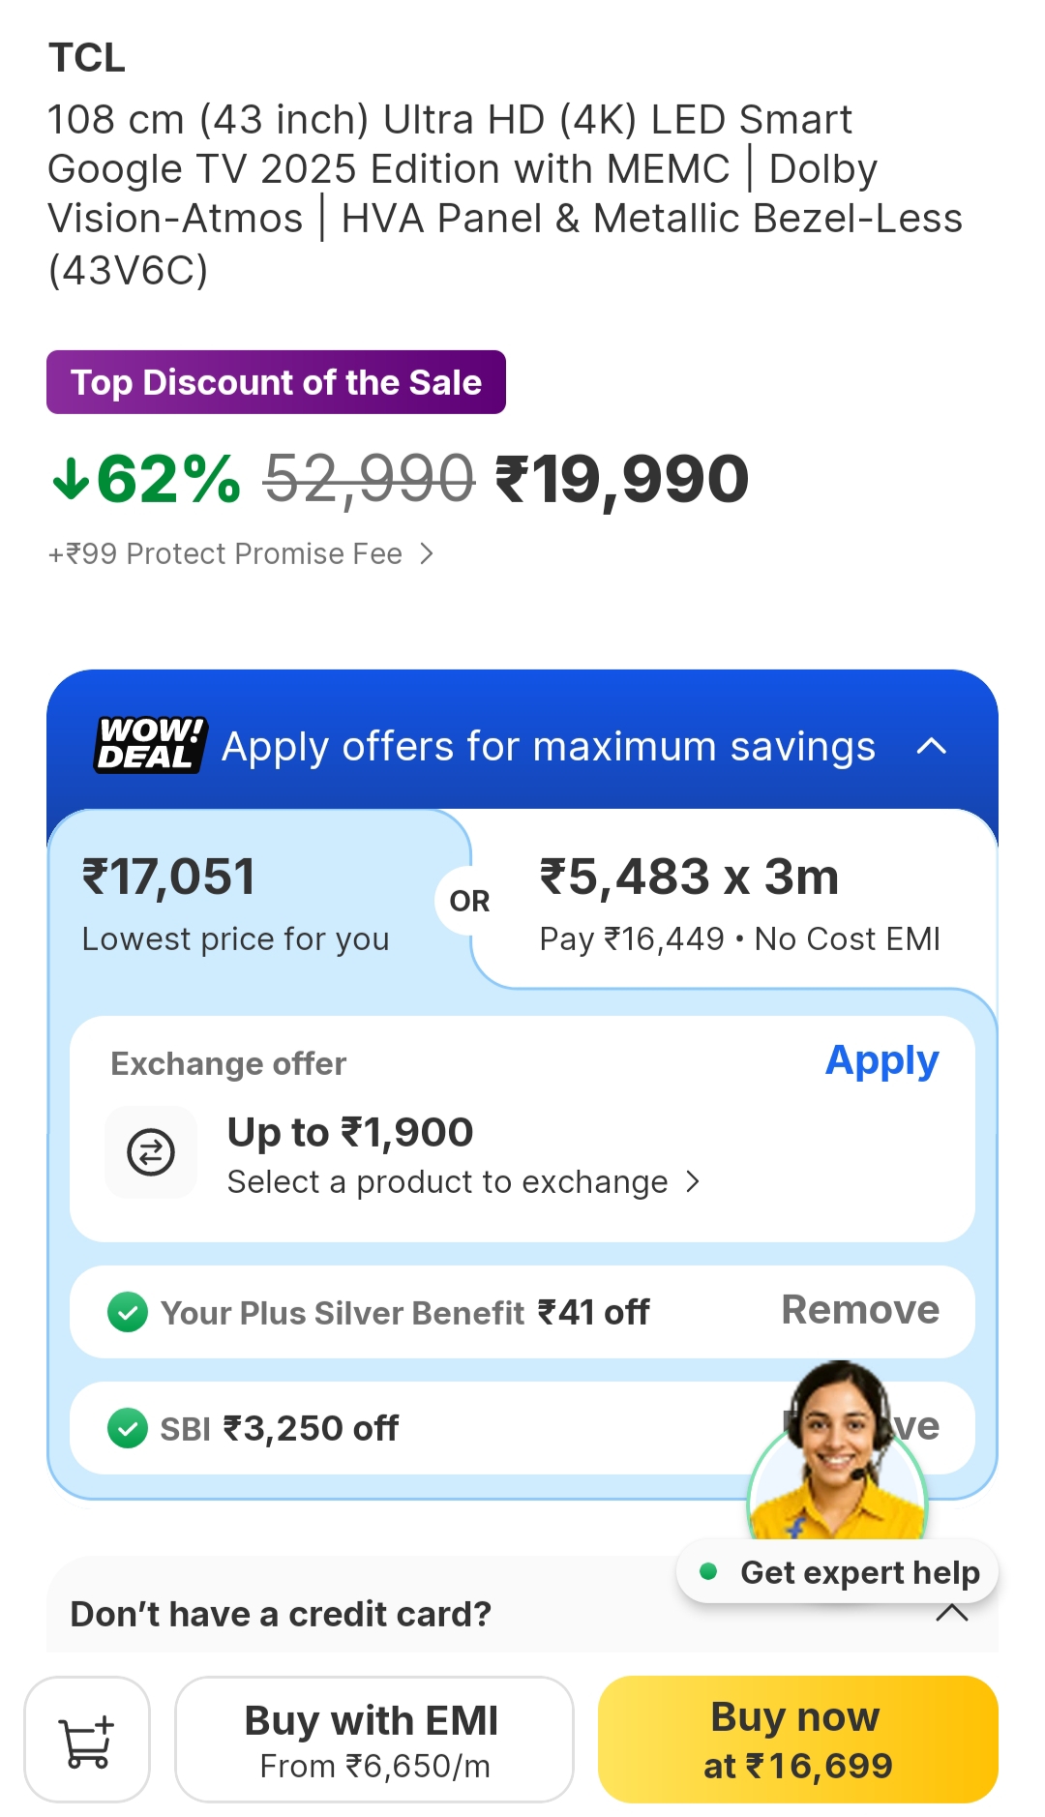The height and width of the screenshot is (1817, 1045).
Task: Click the green 62% discount arrow
Action: (72, 478)
